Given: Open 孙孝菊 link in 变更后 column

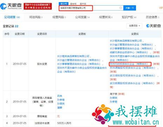Looking at the screenshot, I should pyautogui.click(x=114, y=102).
